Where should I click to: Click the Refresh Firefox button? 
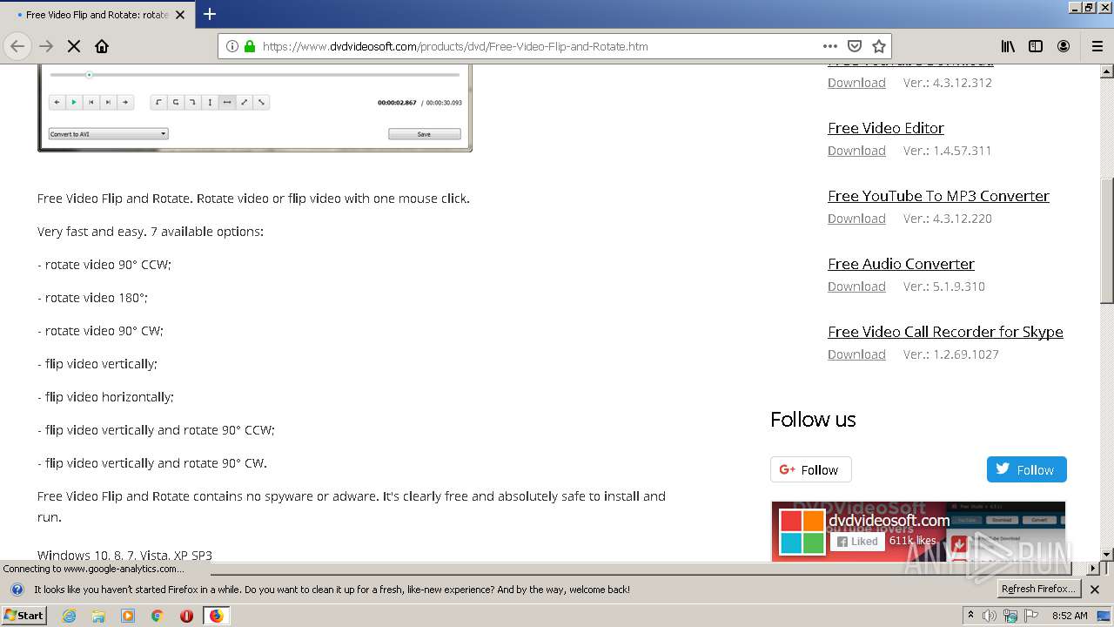pyautogui.click(x=1038, y=590)
